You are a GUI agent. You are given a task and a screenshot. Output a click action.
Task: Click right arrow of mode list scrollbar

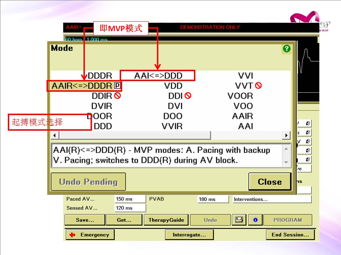click(x=286, y=136)
